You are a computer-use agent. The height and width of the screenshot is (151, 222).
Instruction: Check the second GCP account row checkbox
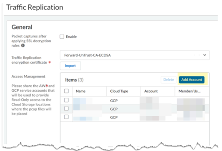click(67, 108)
